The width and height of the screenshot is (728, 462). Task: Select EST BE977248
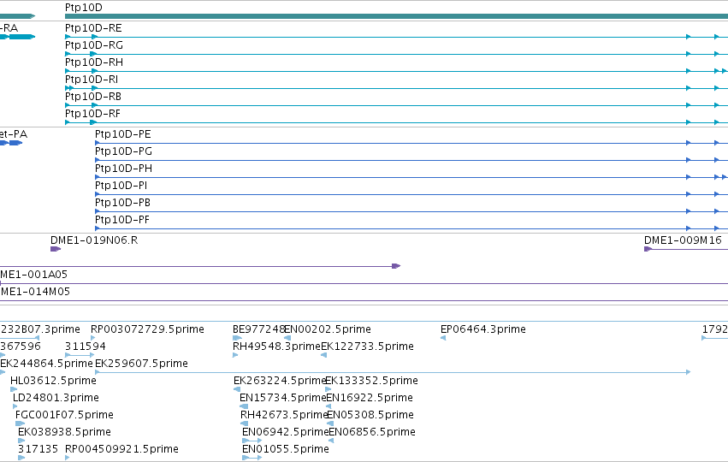258,329
